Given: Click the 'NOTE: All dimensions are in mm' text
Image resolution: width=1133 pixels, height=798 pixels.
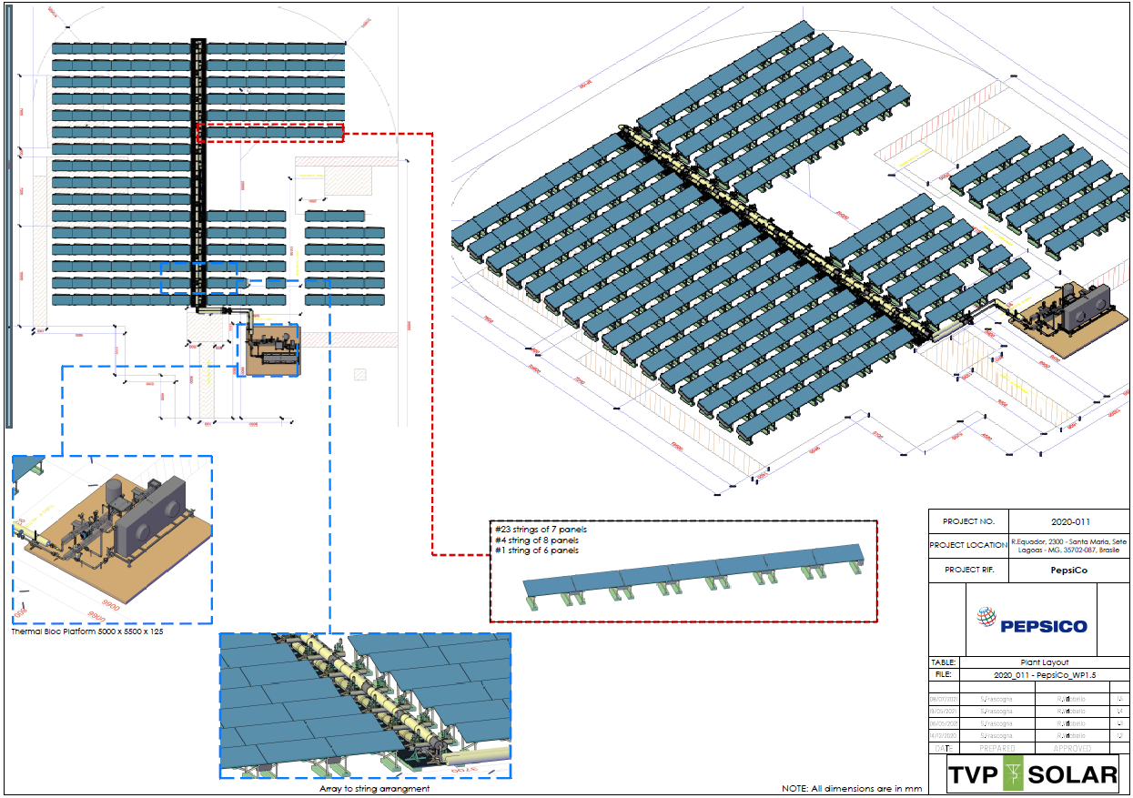Looking at the screenshot, I should pos(852,788).
